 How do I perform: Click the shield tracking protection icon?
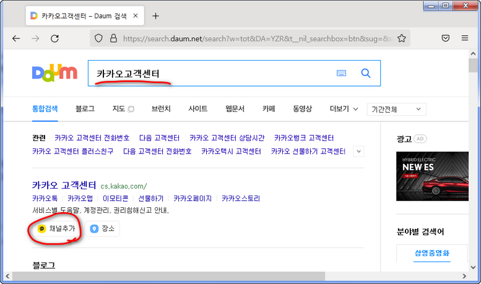click(x=98, y=38)
